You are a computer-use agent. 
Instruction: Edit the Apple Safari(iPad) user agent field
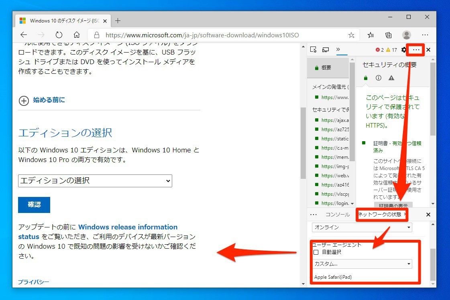click(x=362, y=277)
